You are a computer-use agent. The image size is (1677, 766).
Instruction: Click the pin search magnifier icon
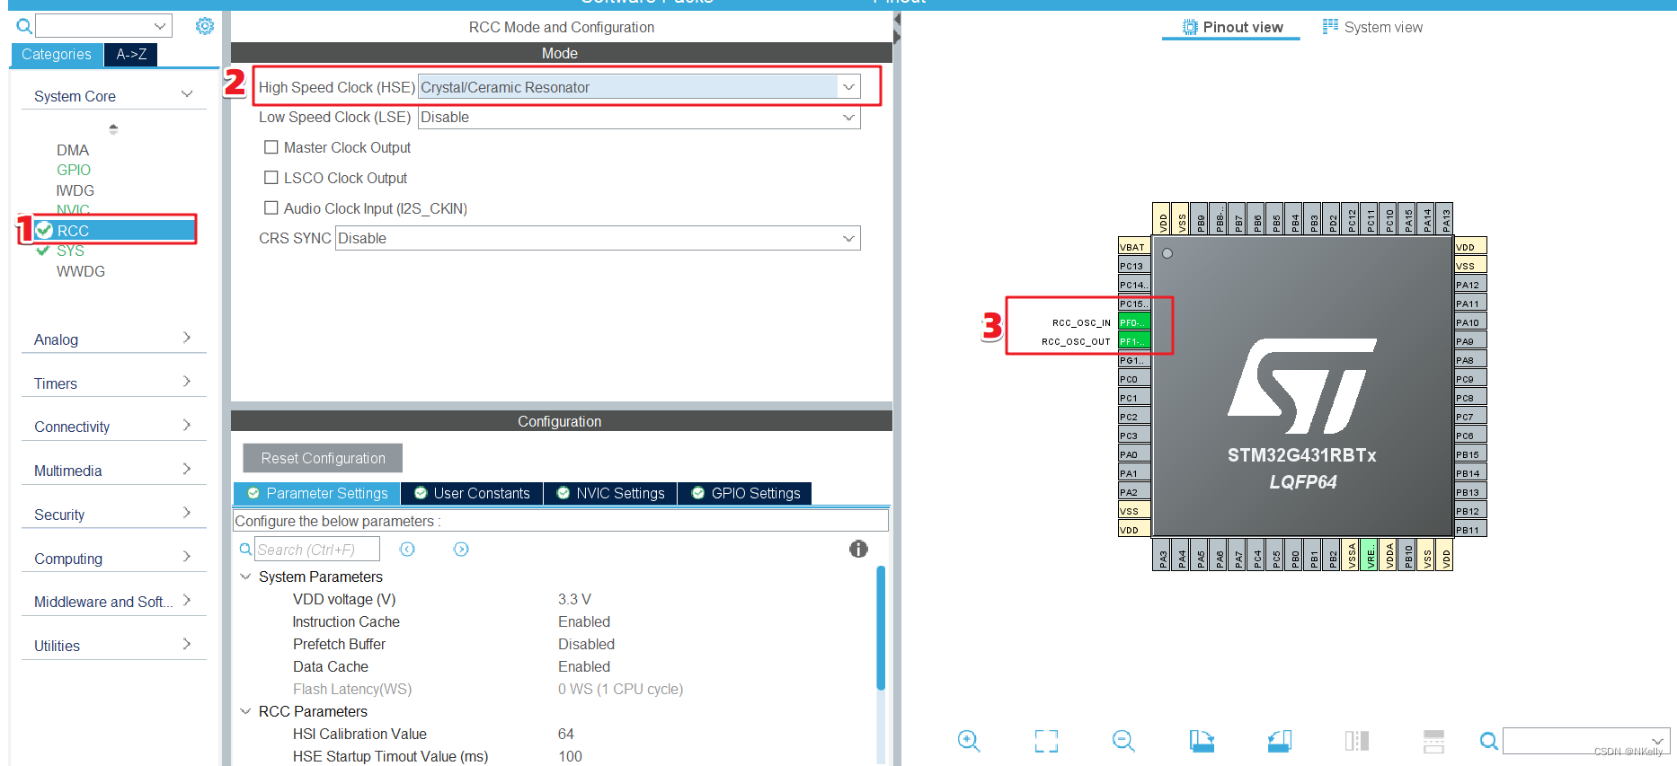coord(1489,741)
